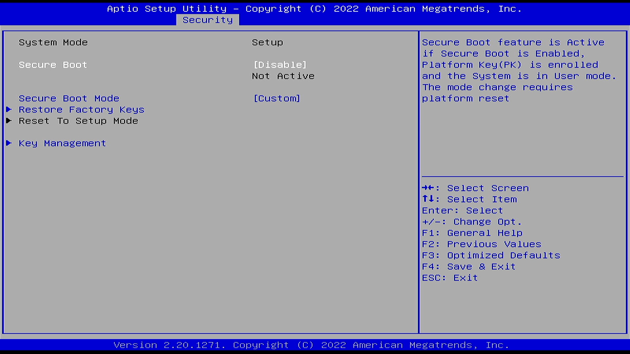Click the up-down arrows Select Item icon
Viewport: 630px width, 354px height.
(x=428, y=199)
